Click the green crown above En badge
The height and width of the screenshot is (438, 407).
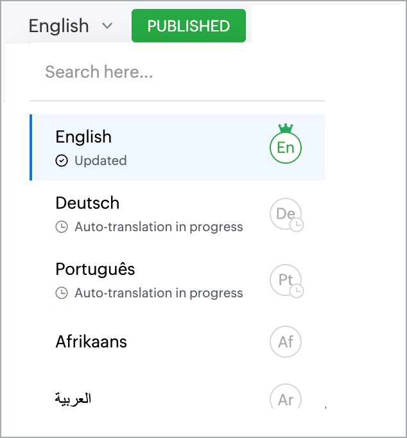286,128
